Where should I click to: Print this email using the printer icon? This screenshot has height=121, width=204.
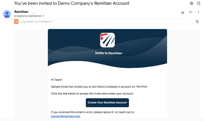point(192,3)
